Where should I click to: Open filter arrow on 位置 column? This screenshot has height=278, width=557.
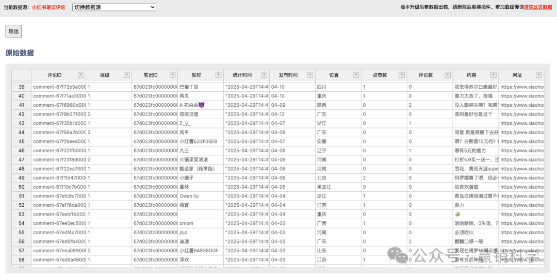(355, 75)
